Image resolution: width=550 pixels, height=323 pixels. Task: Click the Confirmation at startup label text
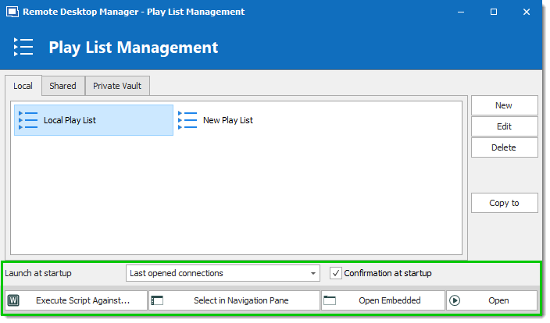coord(387,273)
